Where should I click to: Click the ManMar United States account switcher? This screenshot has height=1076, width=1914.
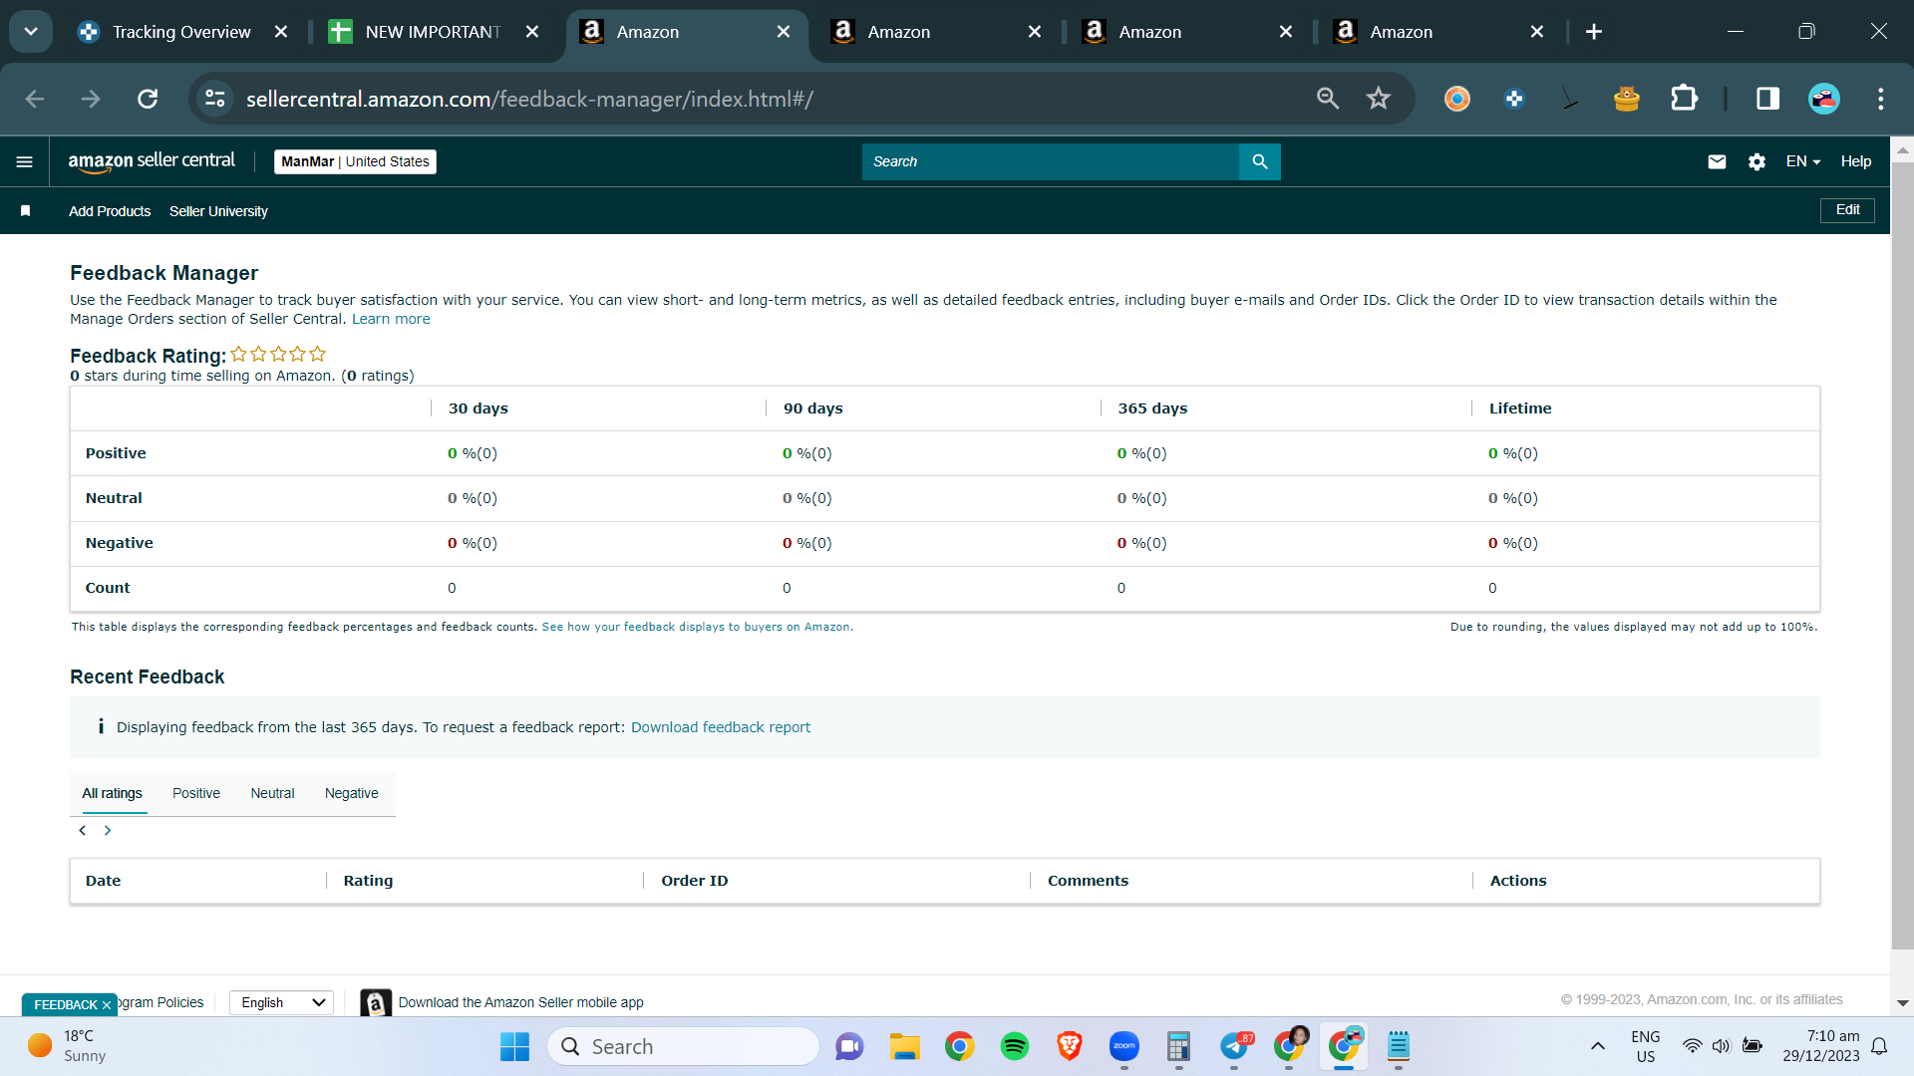(x=355, y=161)
